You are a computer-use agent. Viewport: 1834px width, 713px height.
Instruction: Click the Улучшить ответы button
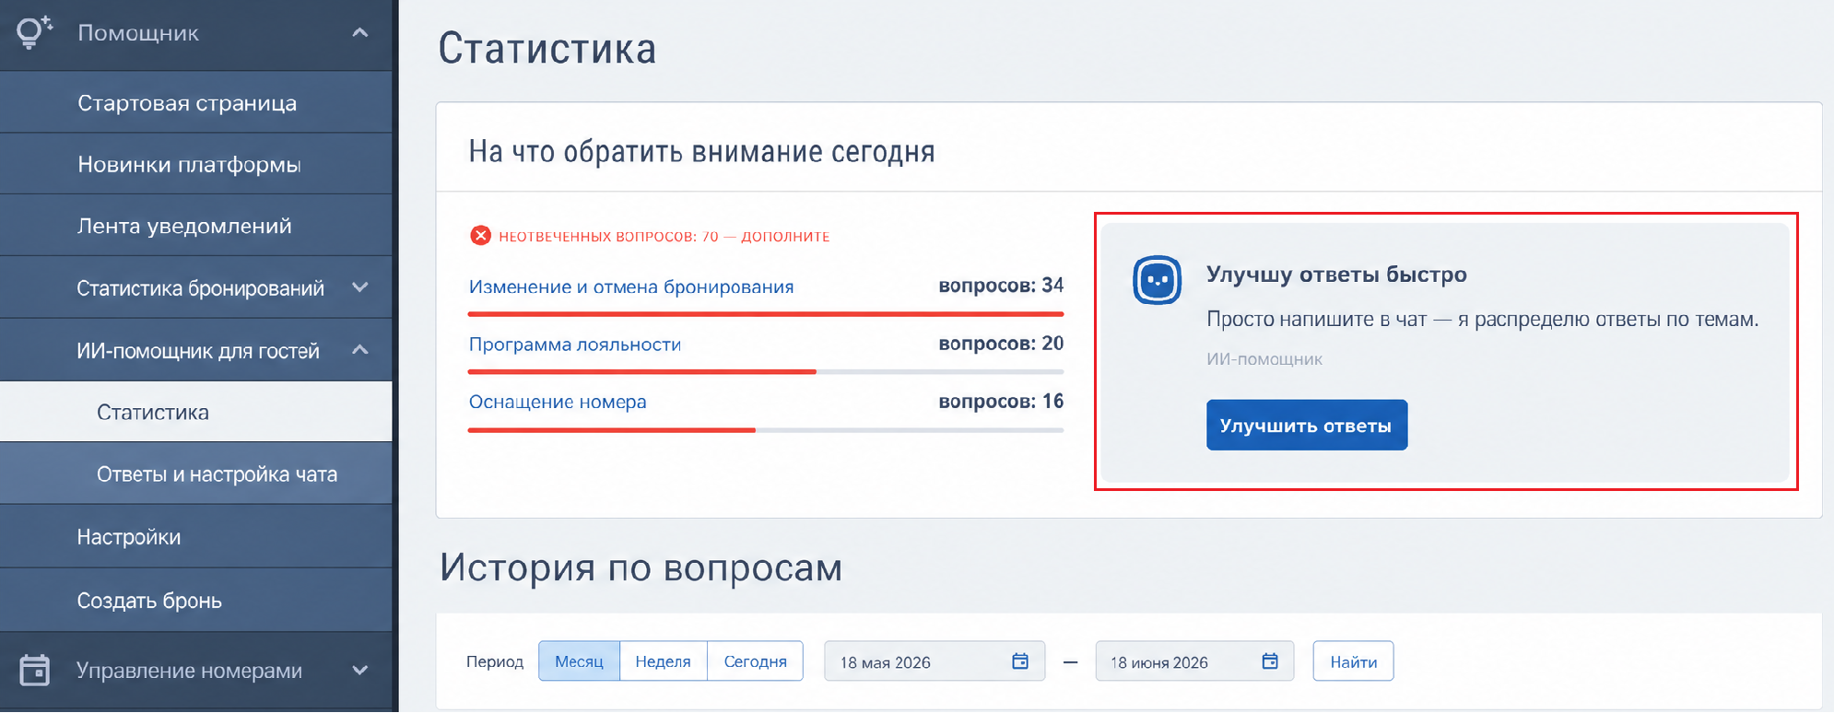(x=1306, y=425)
